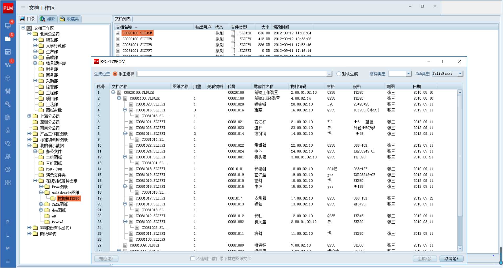Screen dimensions: 503x268
Task: Select the 手工选择 radio button
Action: pos(115,74)
